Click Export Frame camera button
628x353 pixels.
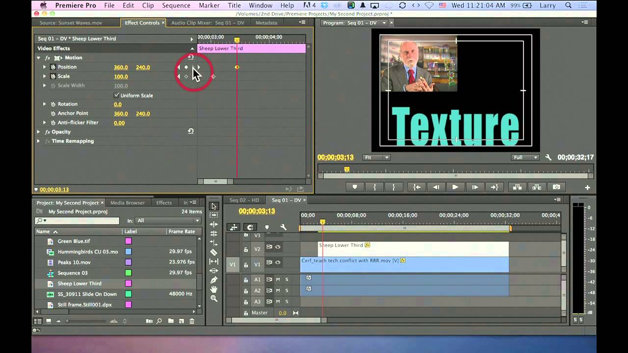point(556,187)
